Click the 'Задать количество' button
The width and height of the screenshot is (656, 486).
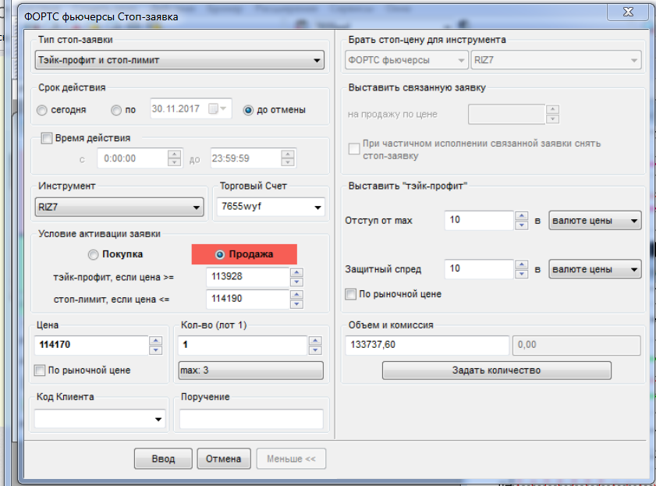497,371
